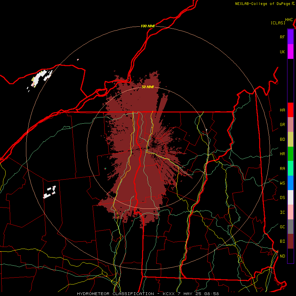The height and width of the screenshot is (296, 296).
Task: Click the WS legend label
Action: point(282,183)
